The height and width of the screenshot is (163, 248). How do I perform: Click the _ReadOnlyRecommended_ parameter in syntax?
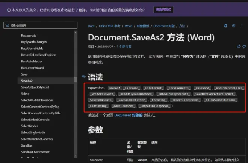coord(136,94)
